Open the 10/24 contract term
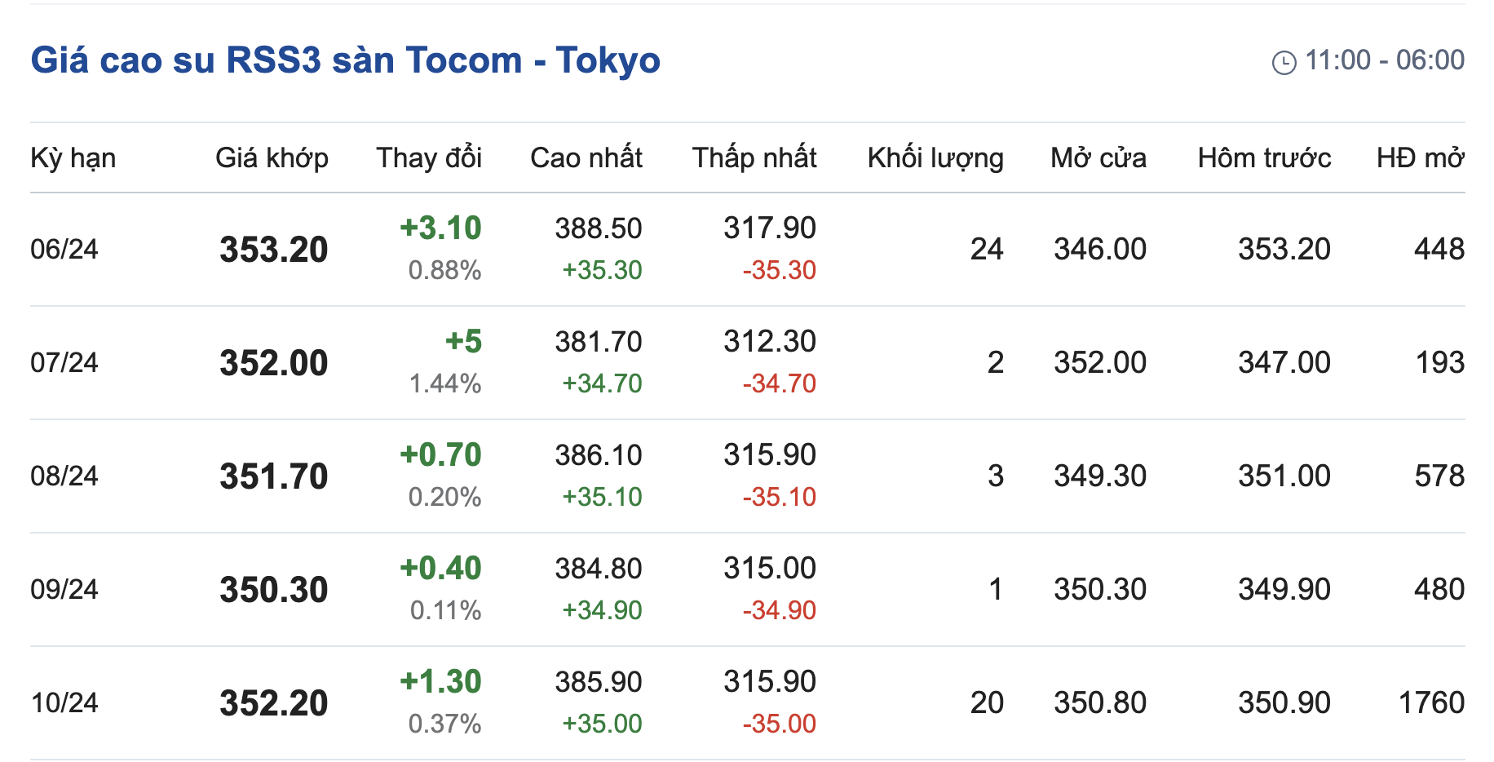This screenshot has width=1494, height=762. pyautogui.click(x=64, y=702)
